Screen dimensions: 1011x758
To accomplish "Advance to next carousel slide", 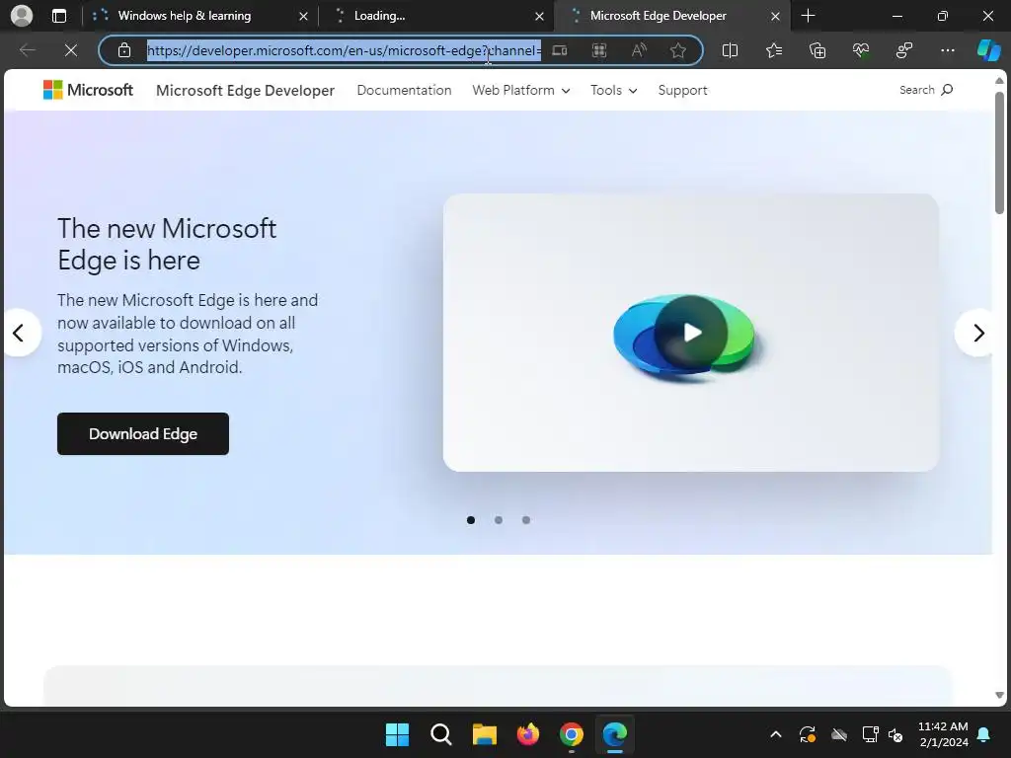I will click(x=977, y=333).
